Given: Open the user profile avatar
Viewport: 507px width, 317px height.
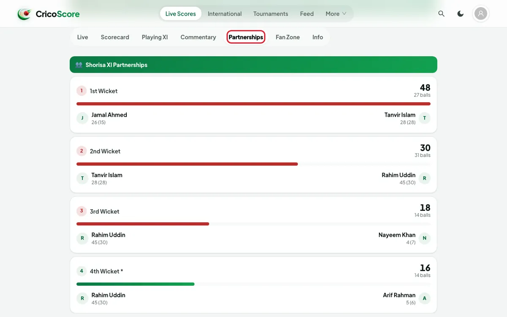Looking at the screenshot, I should click(x=481, y=14).
